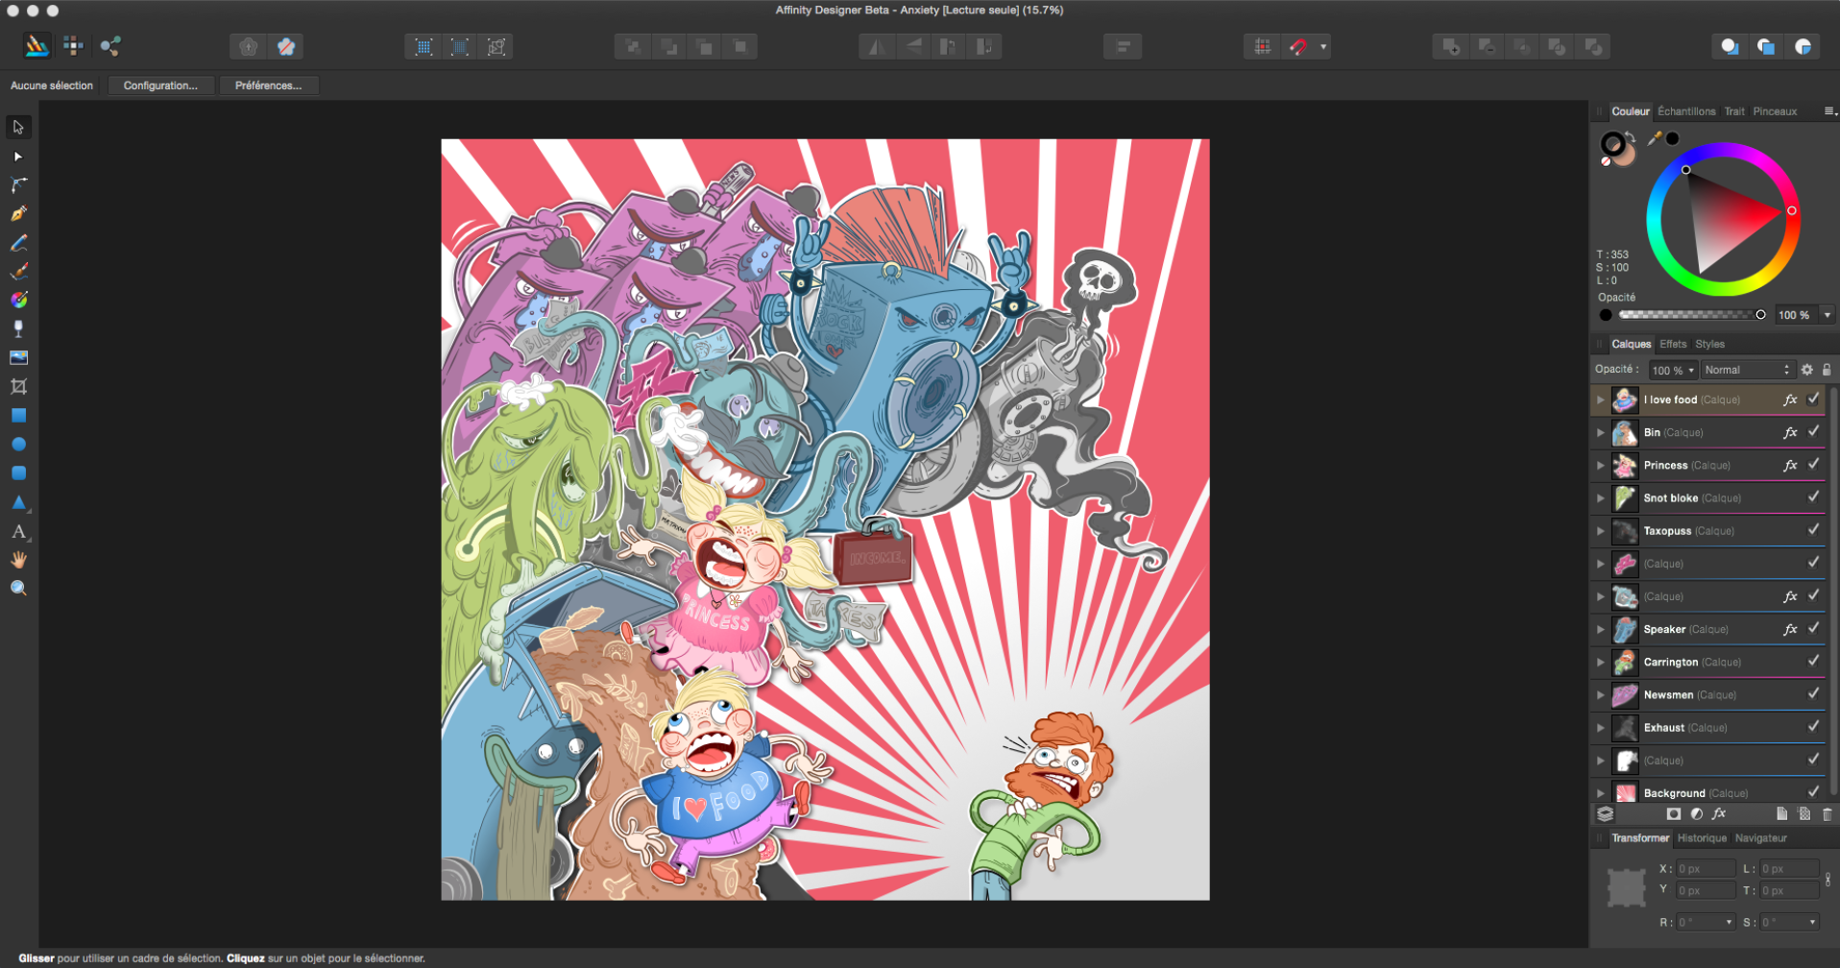Open the layer settings gear icon
Viewport: 1840px width, 968px height.
pos(1806,370)
